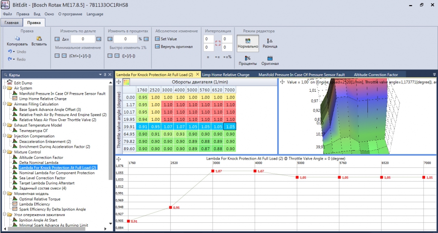Click the increase-by-delta icon right of Δx field
438x233 pixels.
pos(99,39)
